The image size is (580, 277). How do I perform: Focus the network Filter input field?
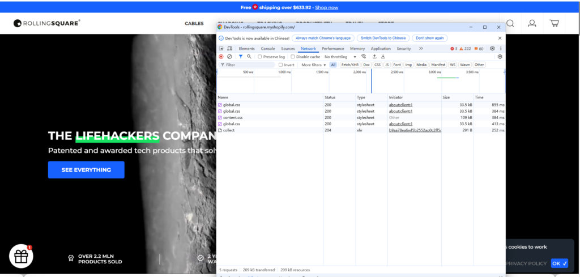point(247,65)
